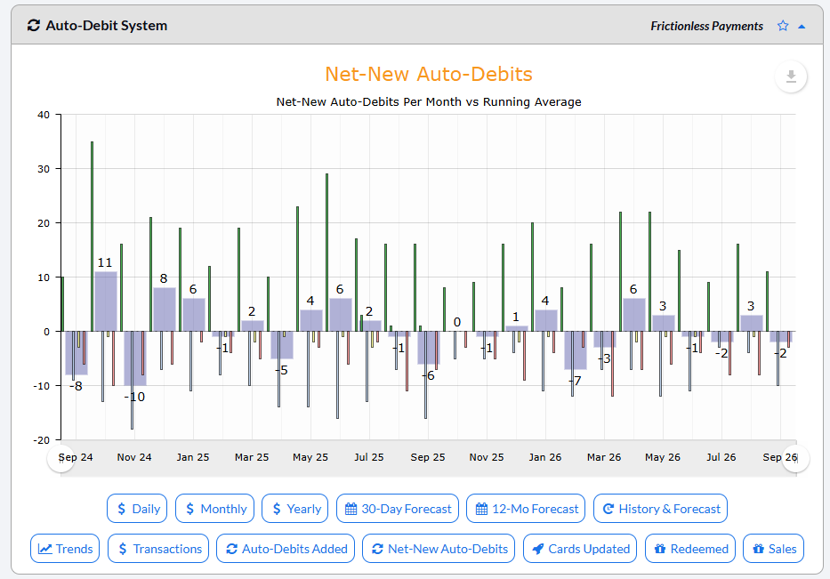Click the Jan 26 axis label
The height and width of the screenshot is (579, 830).
click(x=545, y=457)
